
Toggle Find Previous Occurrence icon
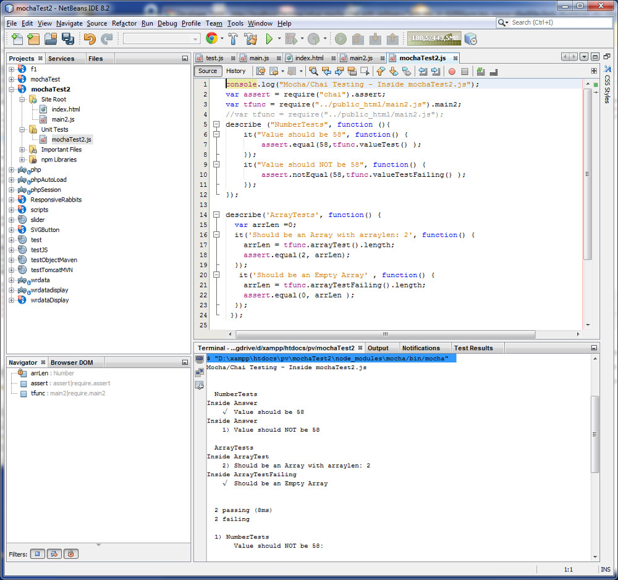tap(326, 71)
